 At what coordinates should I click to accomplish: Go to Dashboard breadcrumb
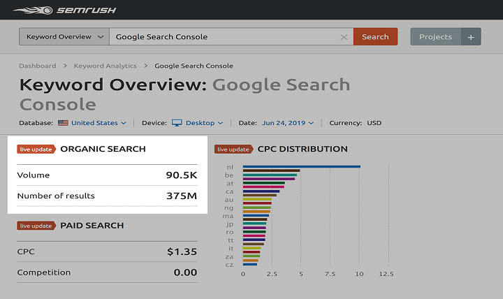pos(37,66)
